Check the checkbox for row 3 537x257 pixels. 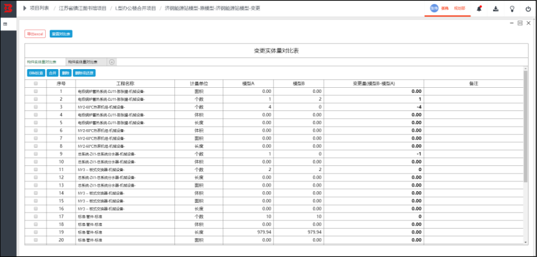click(35, 107)
